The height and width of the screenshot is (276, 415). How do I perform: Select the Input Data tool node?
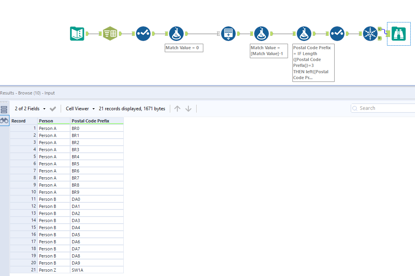point(77,34)
